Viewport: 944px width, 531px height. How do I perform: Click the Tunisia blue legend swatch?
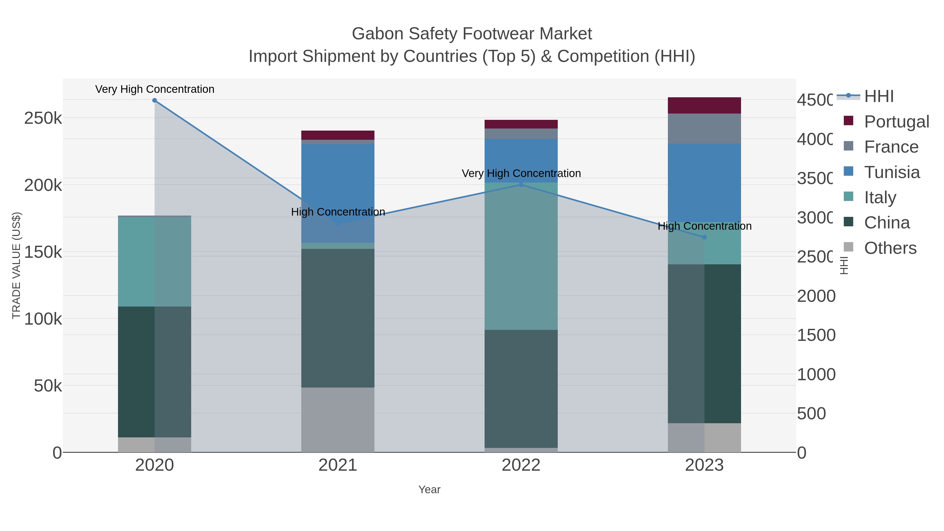click(848, 171)
